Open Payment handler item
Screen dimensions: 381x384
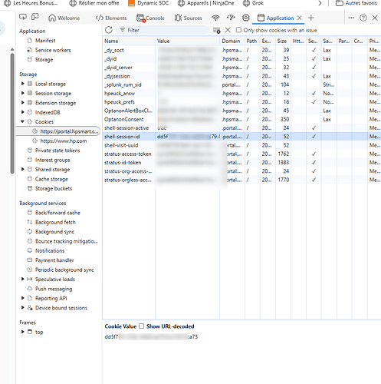54,260
